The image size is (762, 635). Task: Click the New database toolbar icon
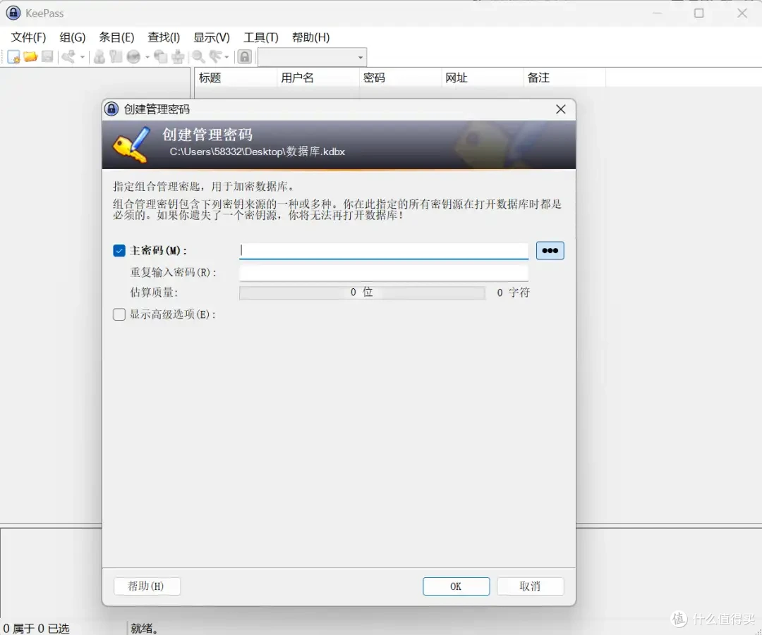(13, 57)
